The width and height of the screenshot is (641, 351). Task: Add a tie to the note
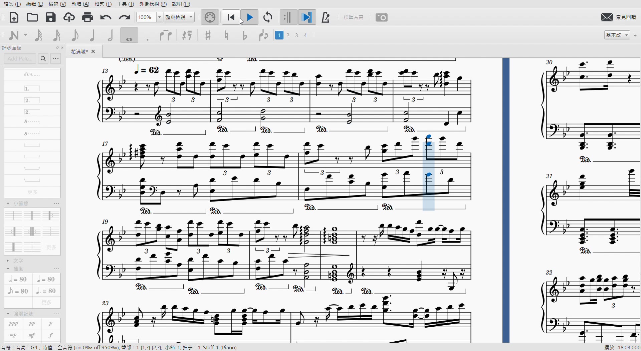click(x=166, y=35)
